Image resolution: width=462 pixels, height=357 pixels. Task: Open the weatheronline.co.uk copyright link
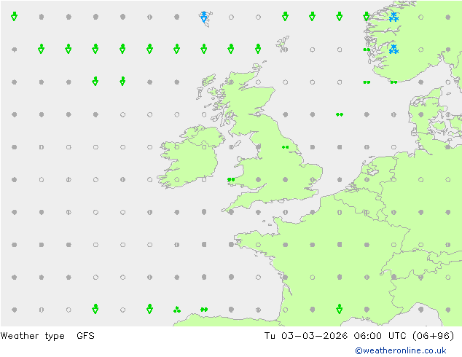[x=401, y=350]
